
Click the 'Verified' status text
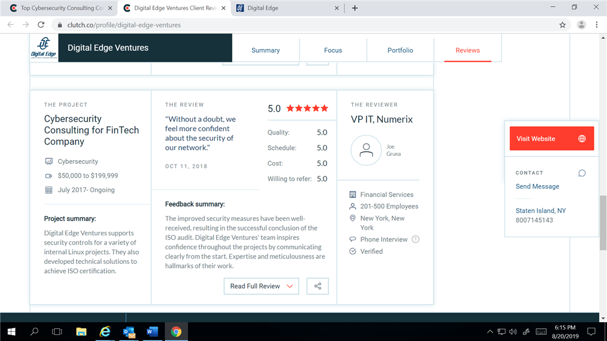click(371, 251)
